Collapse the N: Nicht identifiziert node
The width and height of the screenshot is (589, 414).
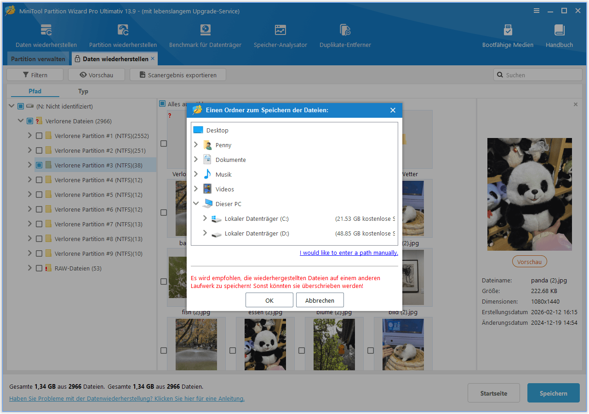(11, 106)
